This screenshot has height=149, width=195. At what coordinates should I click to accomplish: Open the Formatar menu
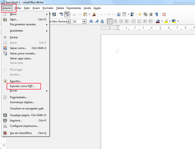coord(48,8)
